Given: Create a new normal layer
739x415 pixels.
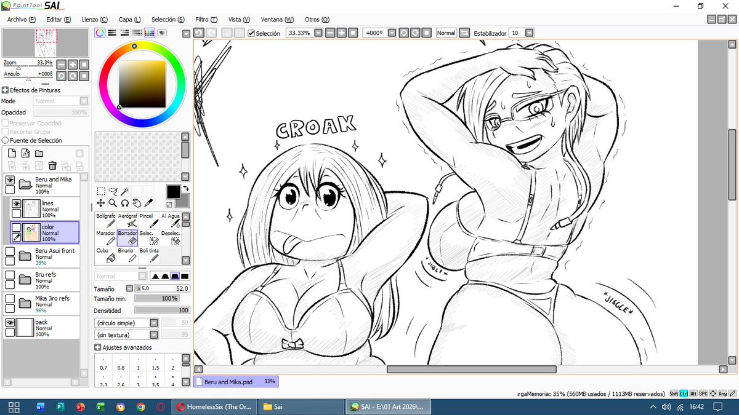Looking at the screenshot, I should coord(12,153).
